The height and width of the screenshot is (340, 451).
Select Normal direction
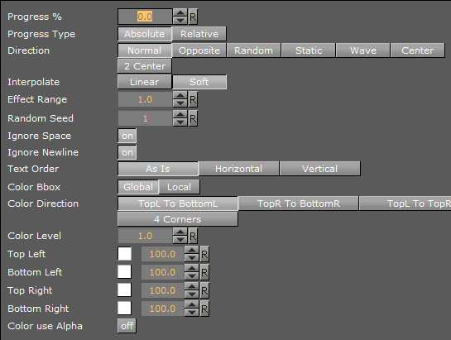pos(145,50)
